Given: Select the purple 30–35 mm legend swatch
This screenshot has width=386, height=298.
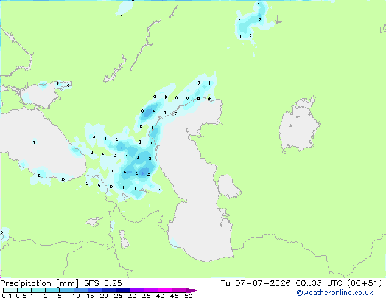Looking at the screenshot, I should (136, 290).
